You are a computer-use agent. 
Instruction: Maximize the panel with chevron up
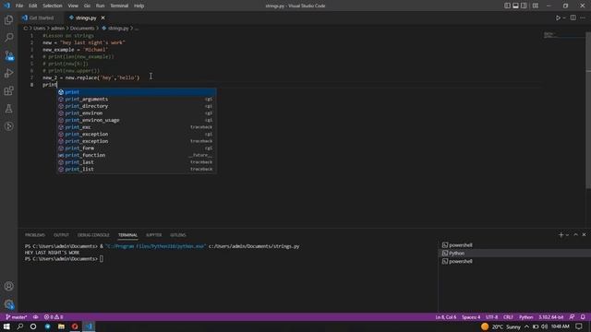tap(575, 235)
